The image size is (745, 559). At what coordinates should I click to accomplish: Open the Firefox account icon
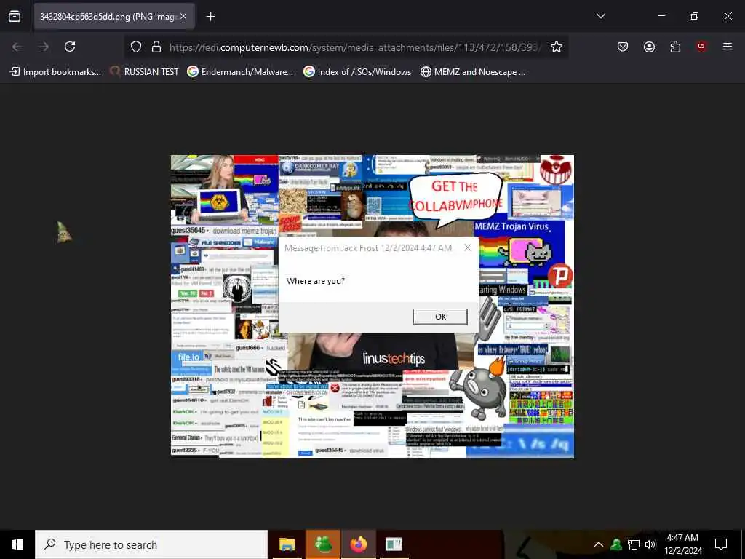pyautogui.click(x=649, y=47)
